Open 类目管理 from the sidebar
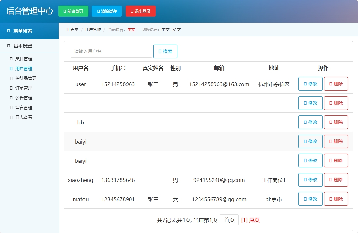 (x=21, y=59)
